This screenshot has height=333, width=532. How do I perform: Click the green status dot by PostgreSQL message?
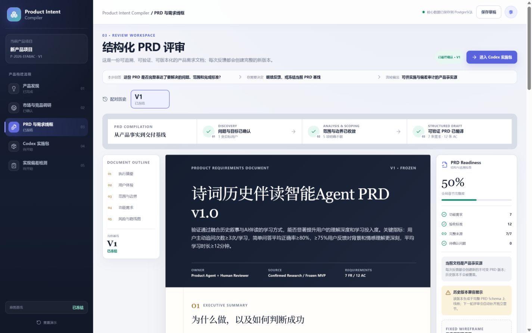click(423, 12)
